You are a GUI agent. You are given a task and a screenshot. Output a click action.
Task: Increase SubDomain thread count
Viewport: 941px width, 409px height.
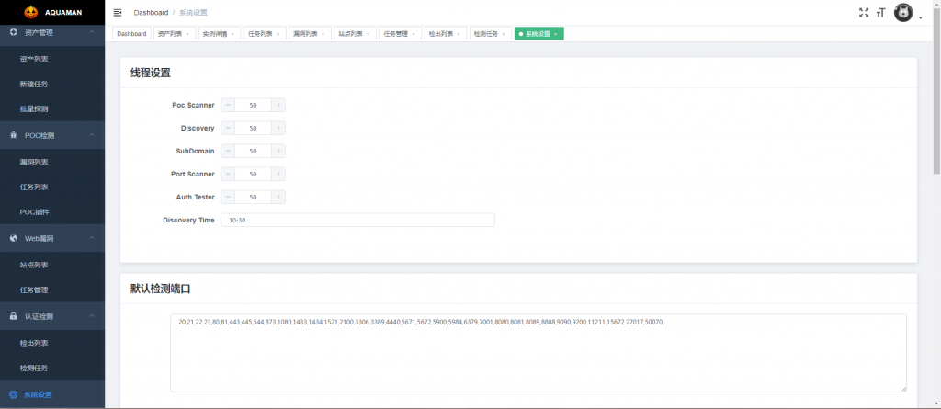278,151
